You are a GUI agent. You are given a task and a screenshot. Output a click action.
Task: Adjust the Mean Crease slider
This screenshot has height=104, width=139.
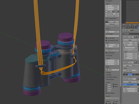(112, 14)
